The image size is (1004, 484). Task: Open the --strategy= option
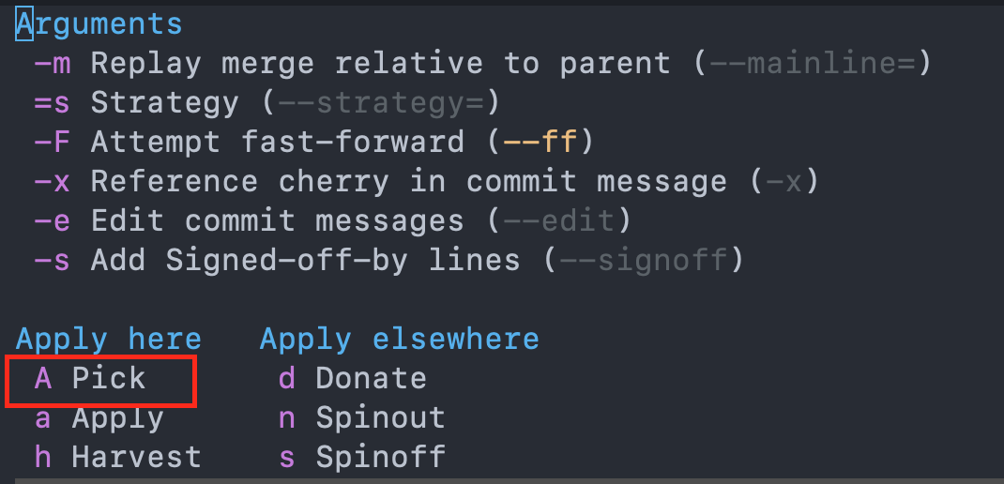coord(266,103)
